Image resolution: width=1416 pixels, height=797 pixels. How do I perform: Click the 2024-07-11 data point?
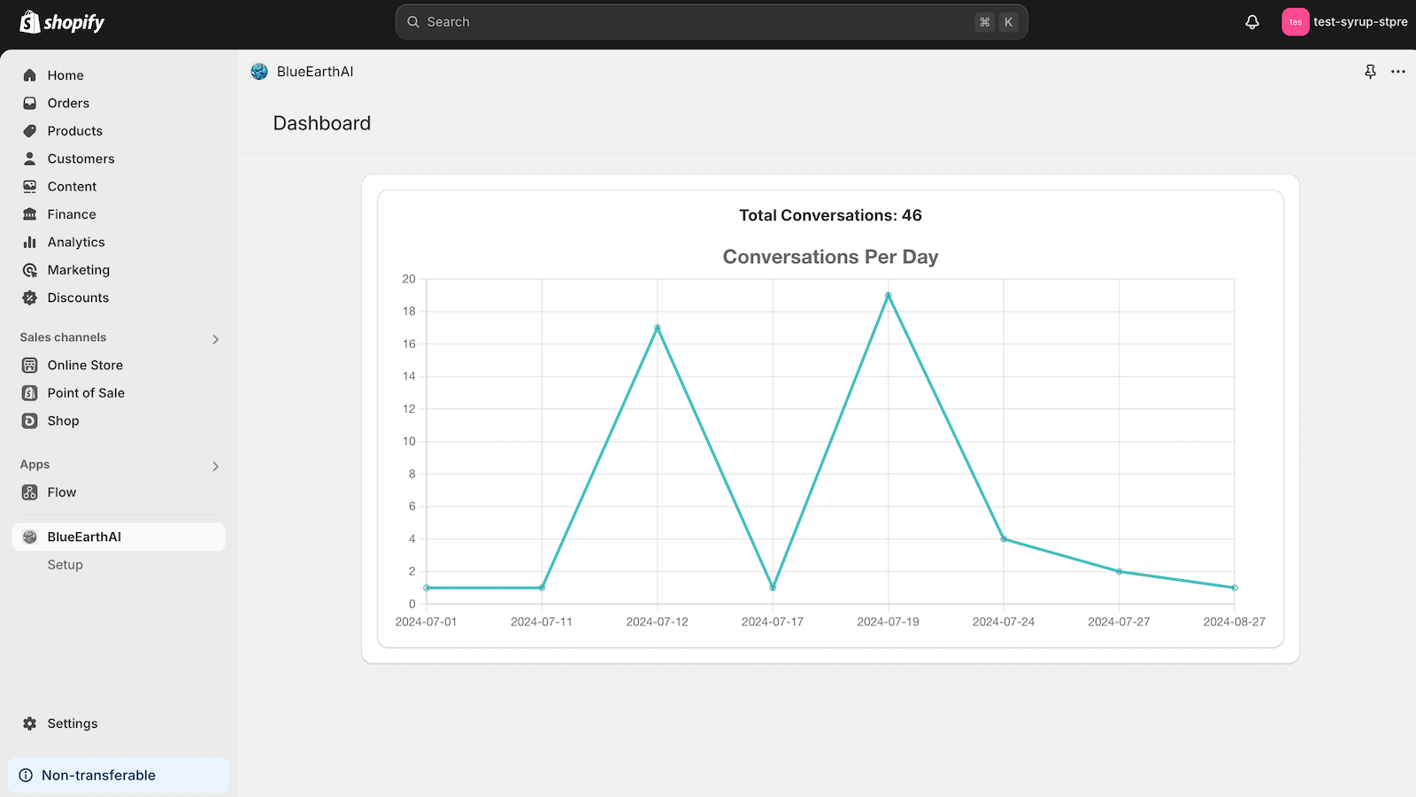tap(542, 588)
